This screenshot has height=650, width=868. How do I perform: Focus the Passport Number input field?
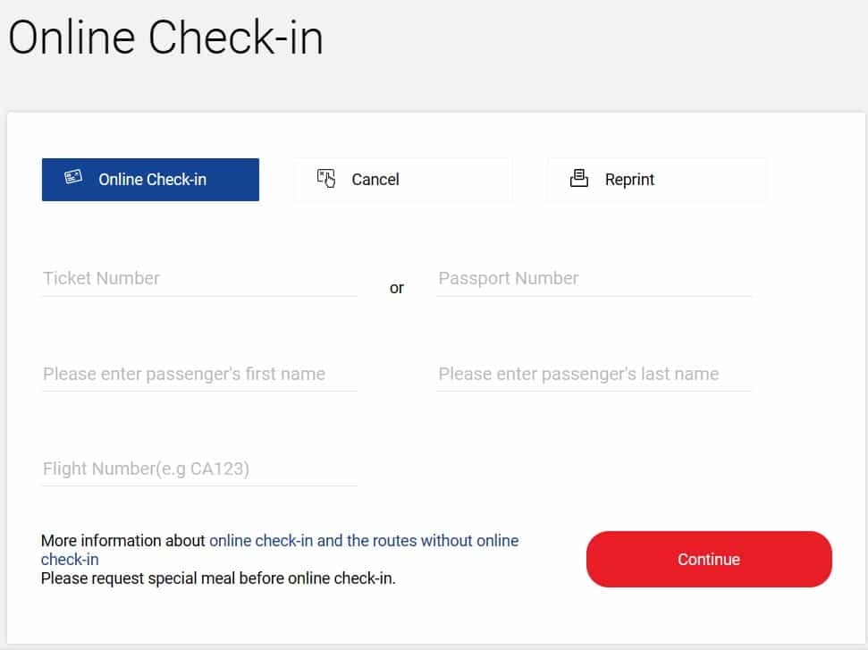[x=594, y=278]
